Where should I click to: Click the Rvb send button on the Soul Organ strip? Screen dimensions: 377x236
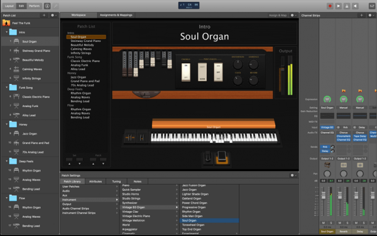coord(325,146)
